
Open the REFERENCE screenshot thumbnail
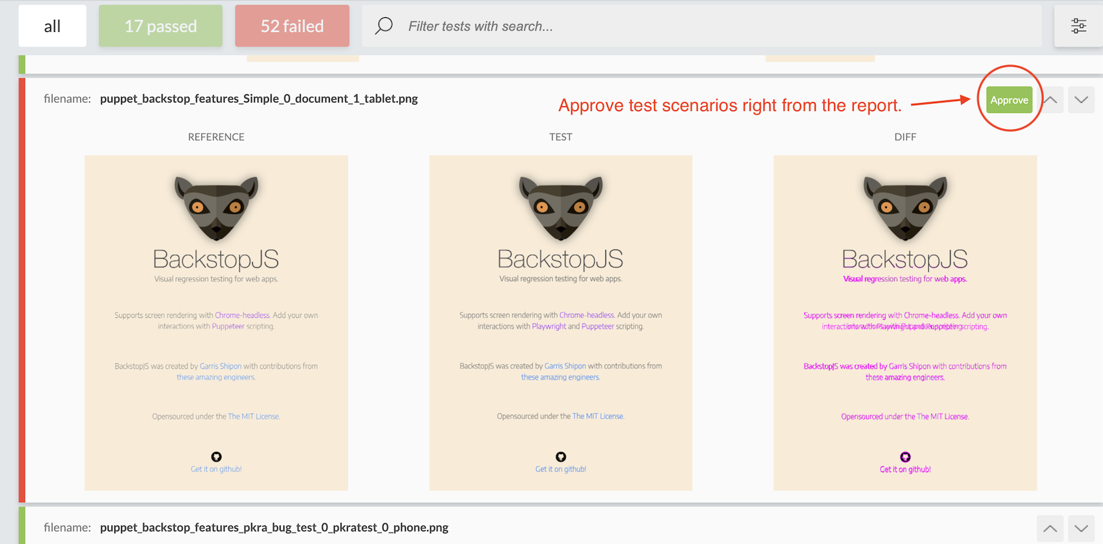coord(216,323)
